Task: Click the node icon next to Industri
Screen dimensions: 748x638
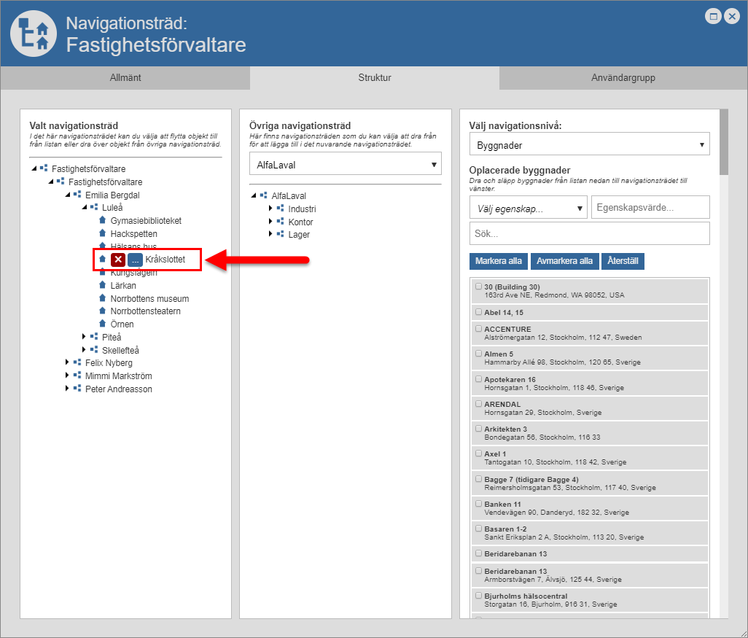Action: [280, 209]
